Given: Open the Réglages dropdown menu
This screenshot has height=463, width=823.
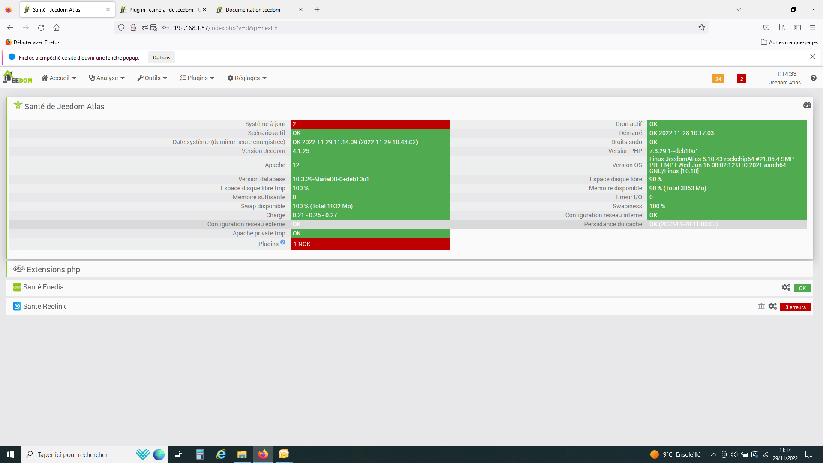Looking at the screenshot, I should (x=247, y=78).
